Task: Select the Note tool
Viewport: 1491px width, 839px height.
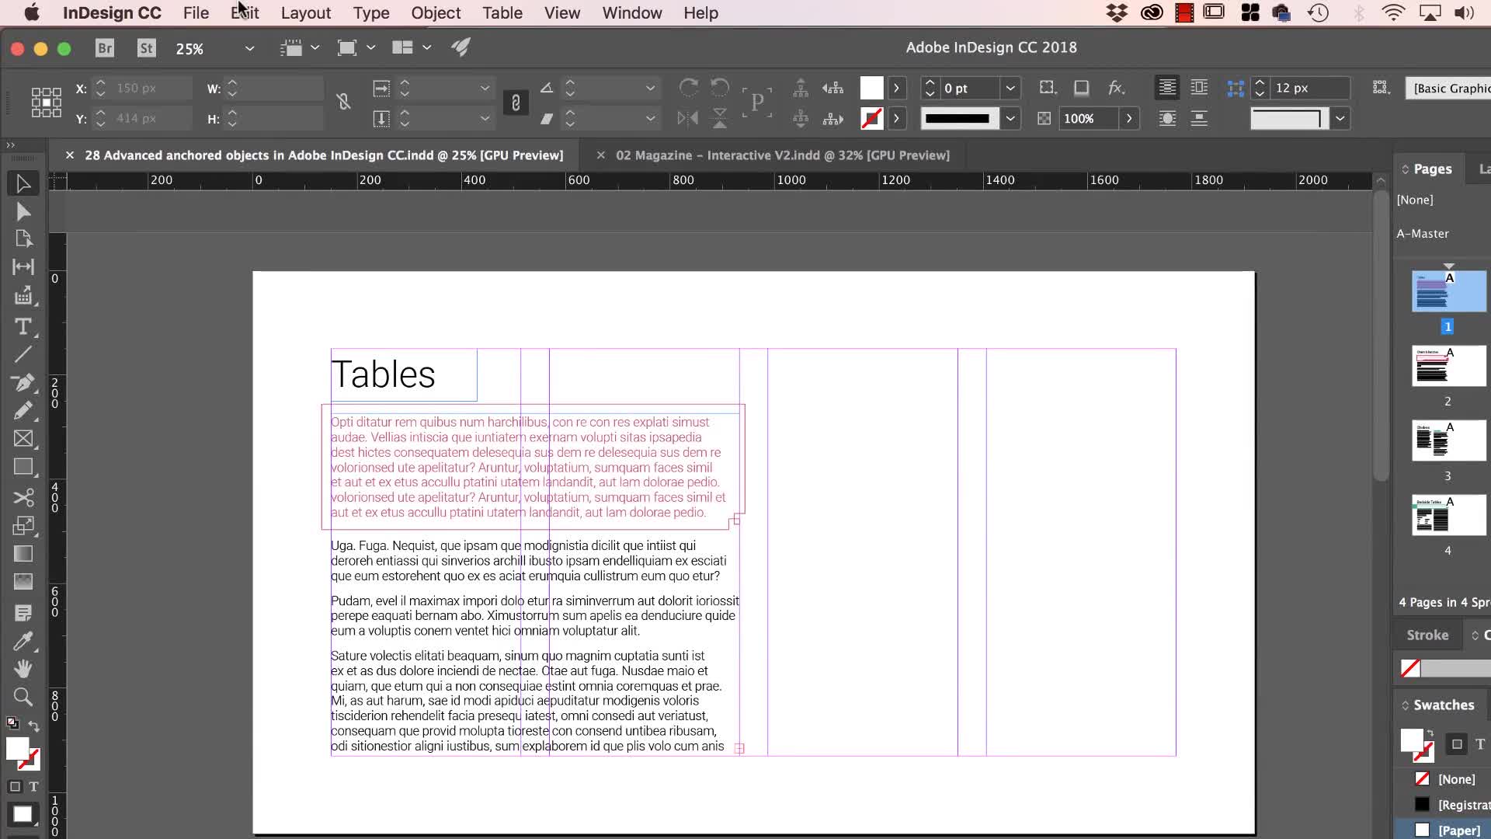Action: click(23, 613)
